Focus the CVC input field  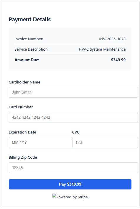(x=105, y=142)
